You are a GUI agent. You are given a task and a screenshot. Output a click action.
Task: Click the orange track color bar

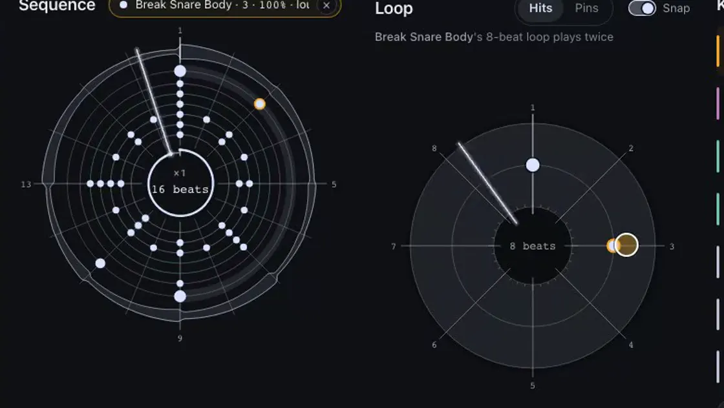pyautogui.click(x=718, y=50)
